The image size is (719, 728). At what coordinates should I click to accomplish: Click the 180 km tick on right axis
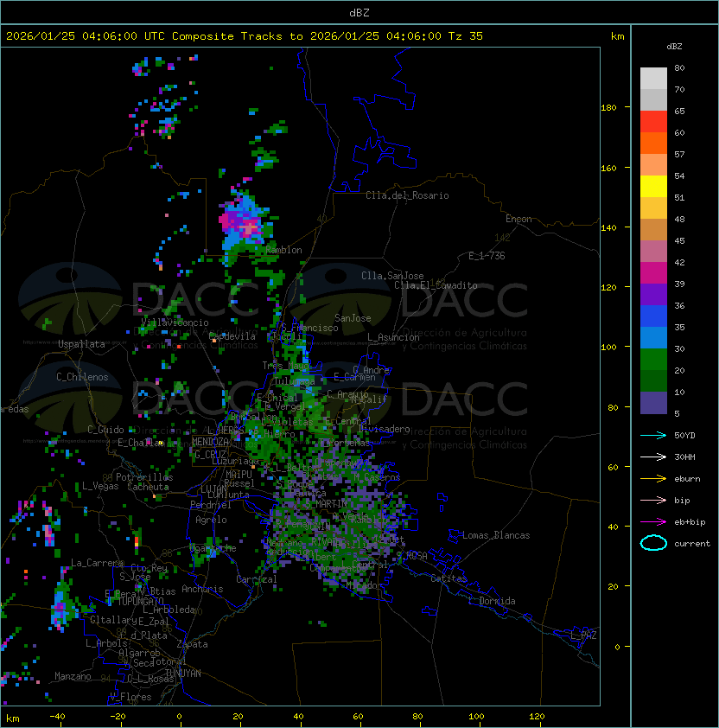click(x=608, y=108)
